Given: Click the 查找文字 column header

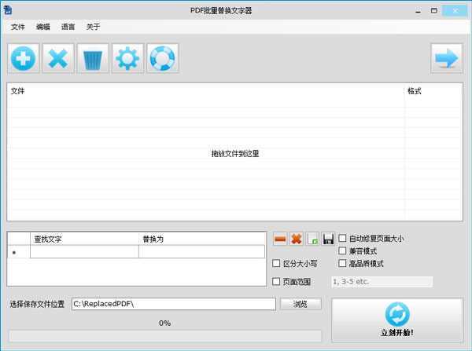Looking at the screenshot, I should 84,239.
